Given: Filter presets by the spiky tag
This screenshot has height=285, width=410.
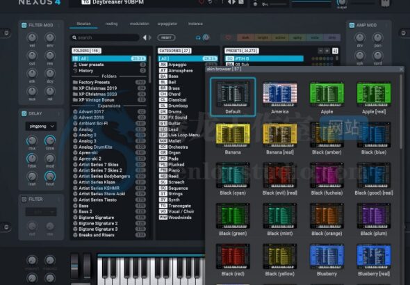Looking at the screenshot, I should pos(297,38).
